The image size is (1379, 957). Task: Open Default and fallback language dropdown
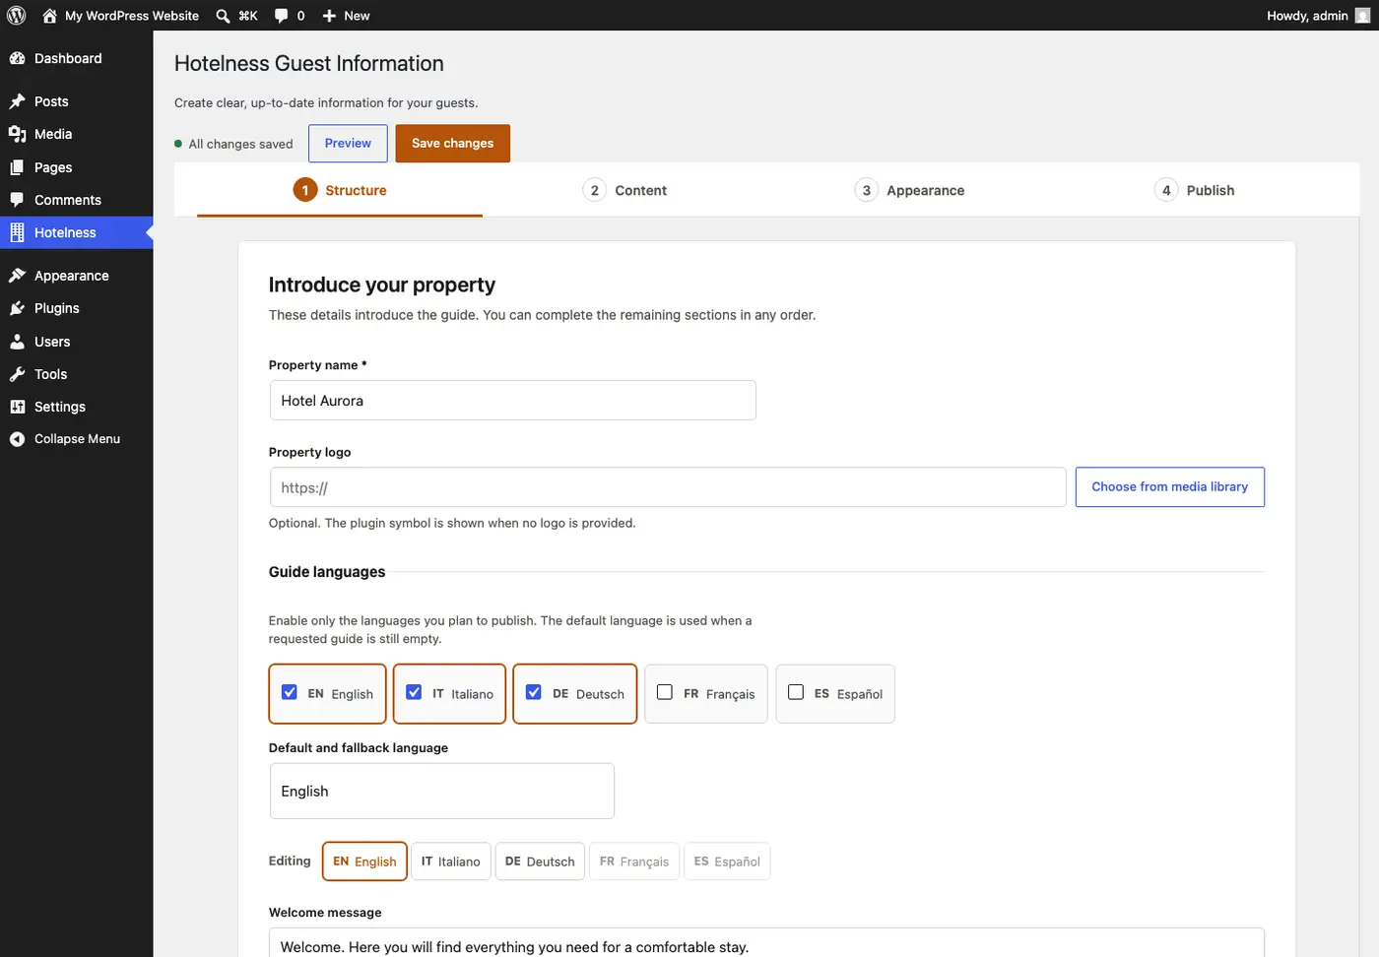coord(442,791)
